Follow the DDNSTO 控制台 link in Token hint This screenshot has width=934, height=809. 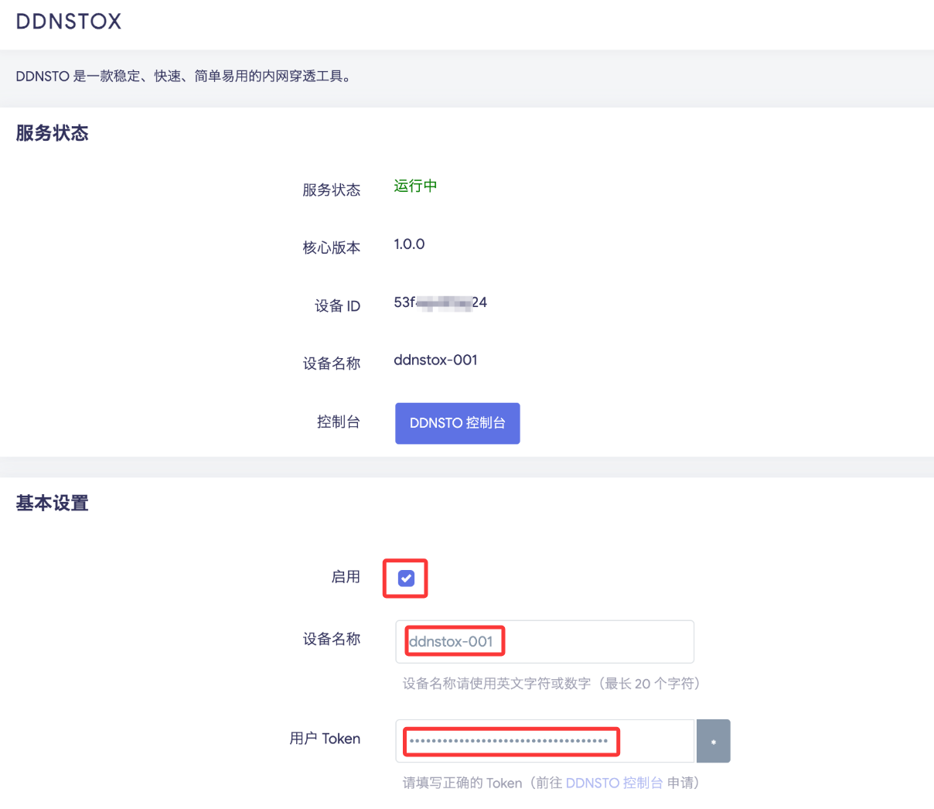(x=614, y=783)
